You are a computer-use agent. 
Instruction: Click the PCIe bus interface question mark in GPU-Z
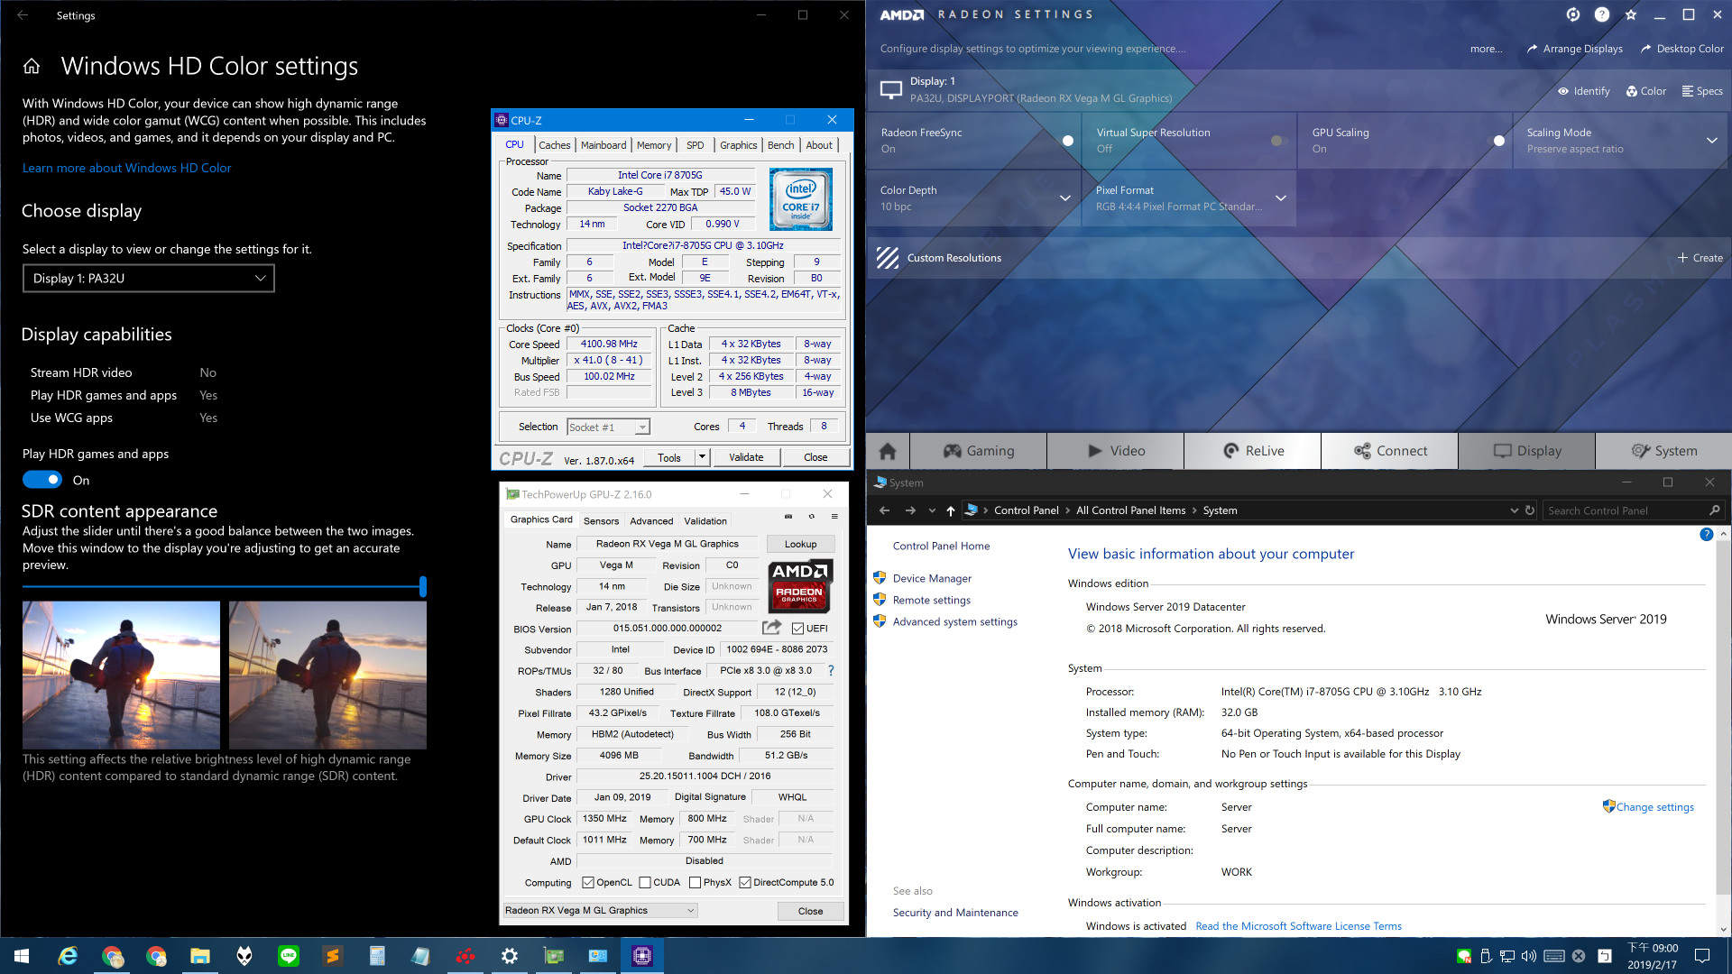tap(830, 670)
